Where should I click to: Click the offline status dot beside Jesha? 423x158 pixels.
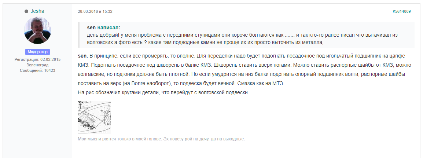(26, 12)
